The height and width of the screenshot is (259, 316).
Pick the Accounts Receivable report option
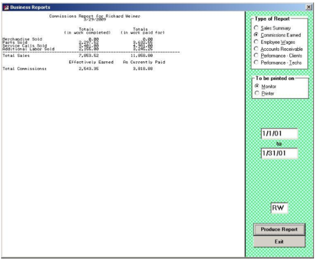[x=256, y=49]
